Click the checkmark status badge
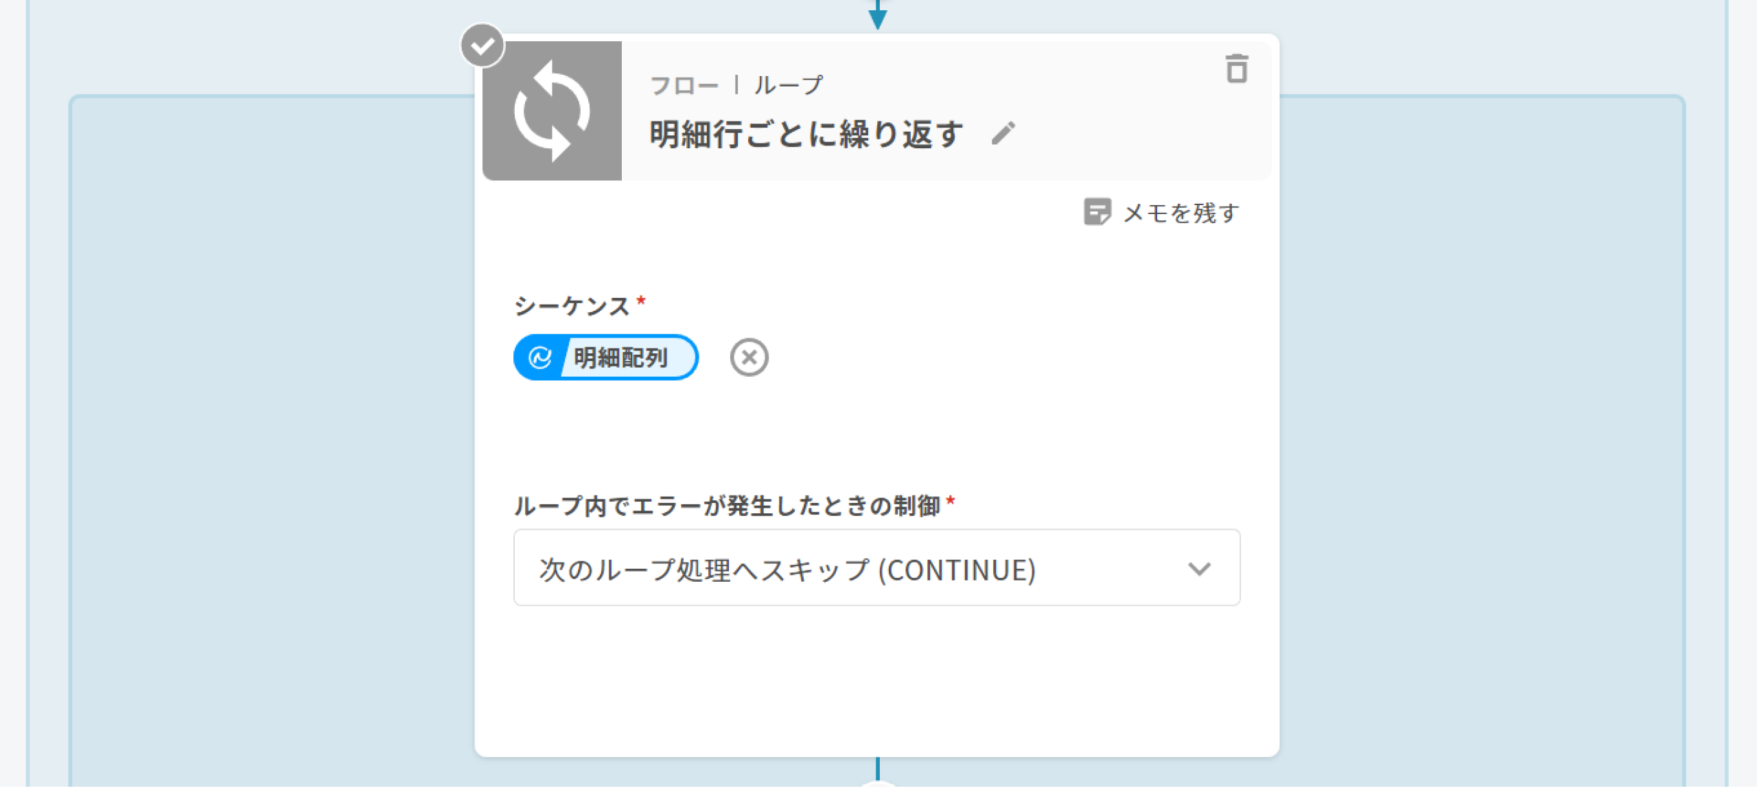The width and height of the screenshot is (1757, 787). tap(482, 46)
